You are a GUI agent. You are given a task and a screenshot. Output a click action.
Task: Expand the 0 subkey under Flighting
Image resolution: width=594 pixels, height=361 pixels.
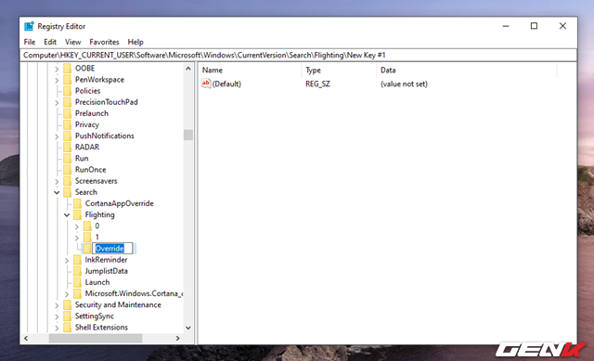pos(77,226)
